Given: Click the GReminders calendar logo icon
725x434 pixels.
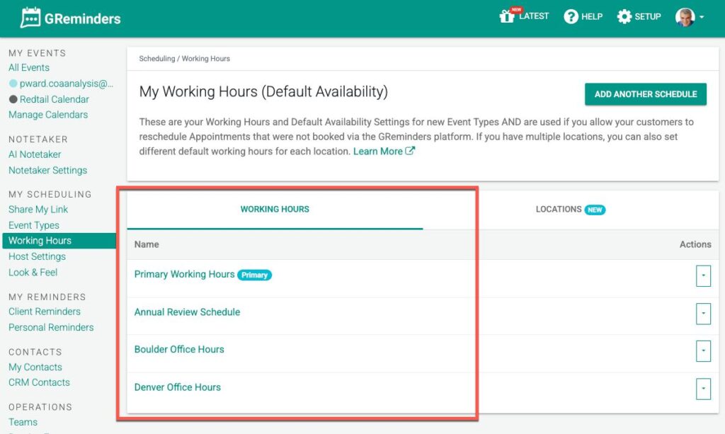Looking at the screenshot, I should [30, 18].
